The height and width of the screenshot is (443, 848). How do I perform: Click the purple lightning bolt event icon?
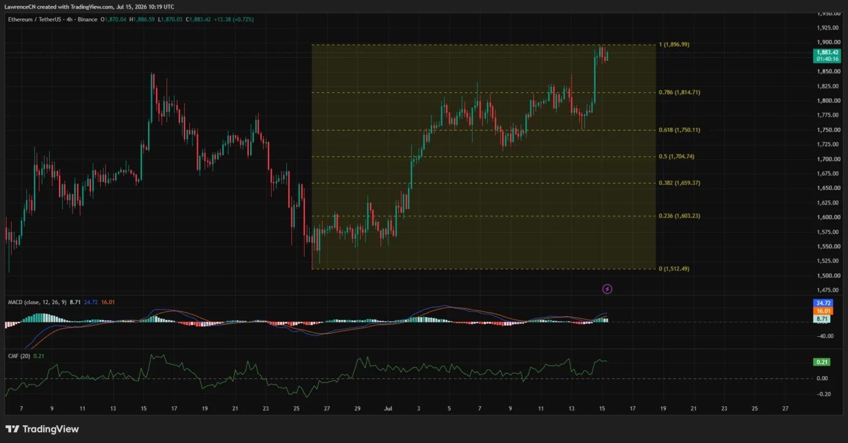[607, 289]
